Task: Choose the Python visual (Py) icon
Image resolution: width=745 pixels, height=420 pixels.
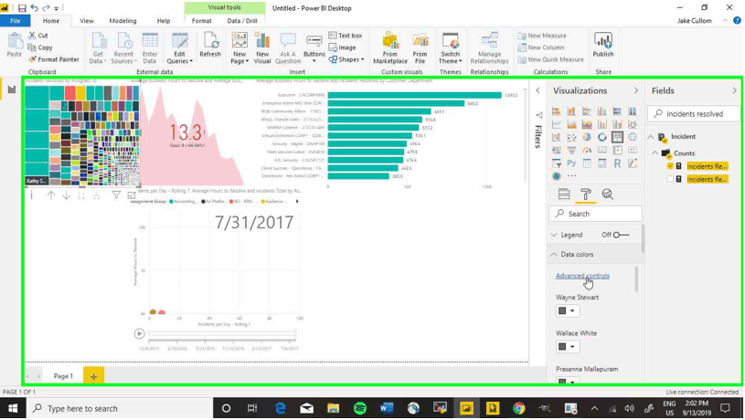Action: pos(571,163)
